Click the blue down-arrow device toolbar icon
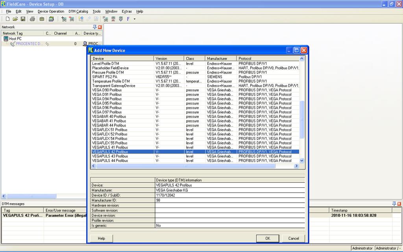This screenshot has width=403, height=252. tap(121, 19)
